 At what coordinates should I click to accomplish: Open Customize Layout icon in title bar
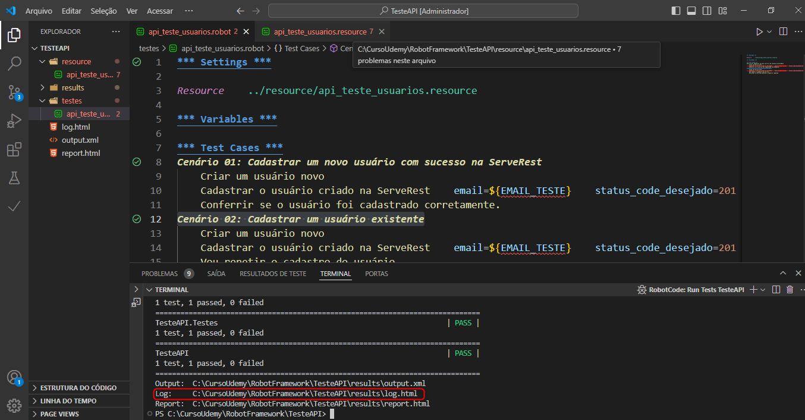point(722,11)
